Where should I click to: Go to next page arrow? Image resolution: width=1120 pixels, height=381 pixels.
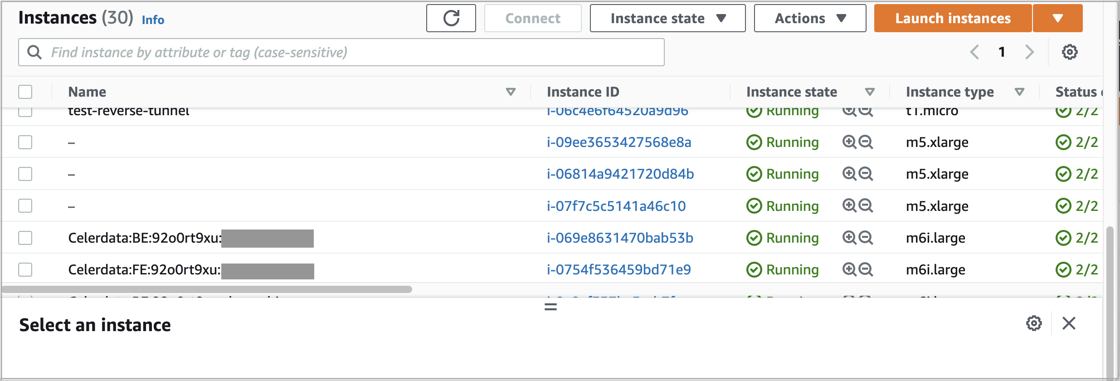pos(1029,52)
